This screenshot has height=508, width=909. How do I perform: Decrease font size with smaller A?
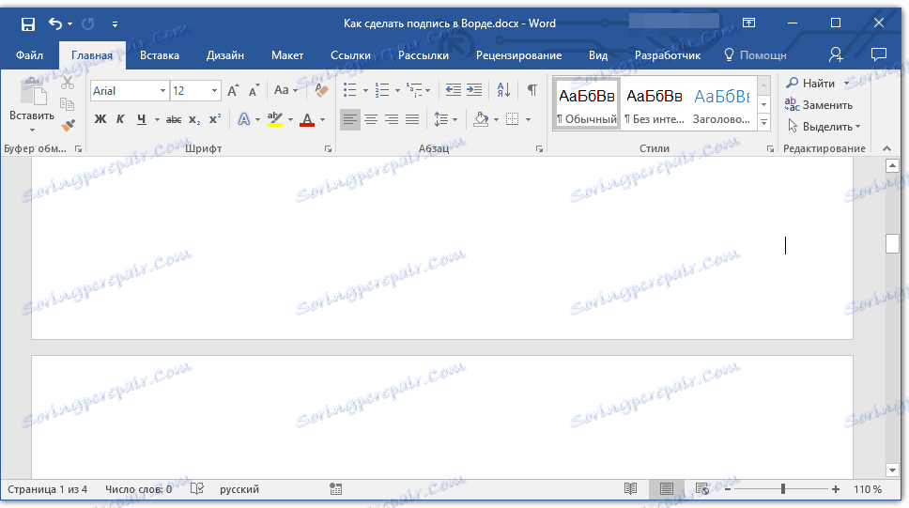pos(254,90)
